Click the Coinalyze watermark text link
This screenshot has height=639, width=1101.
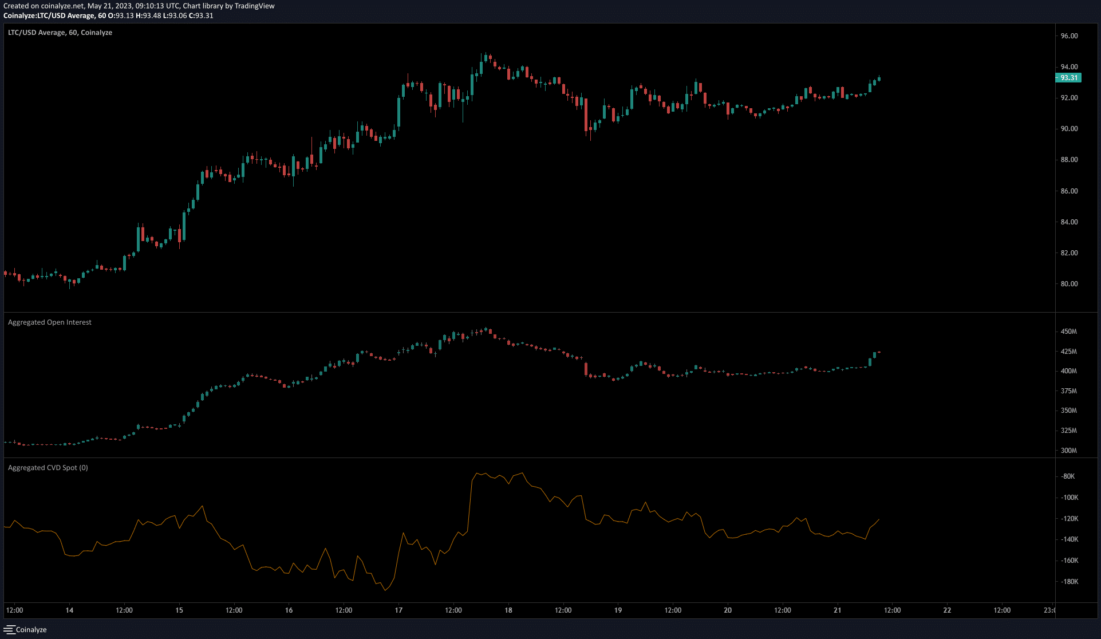click(x=31, y=629)
